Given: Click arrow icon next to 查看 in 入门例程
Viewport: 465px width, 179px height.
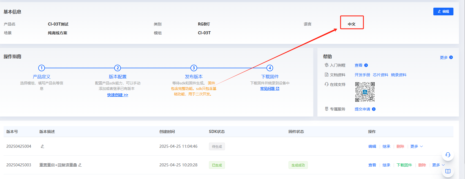Looking at the screenshot, I should (366, 65).
